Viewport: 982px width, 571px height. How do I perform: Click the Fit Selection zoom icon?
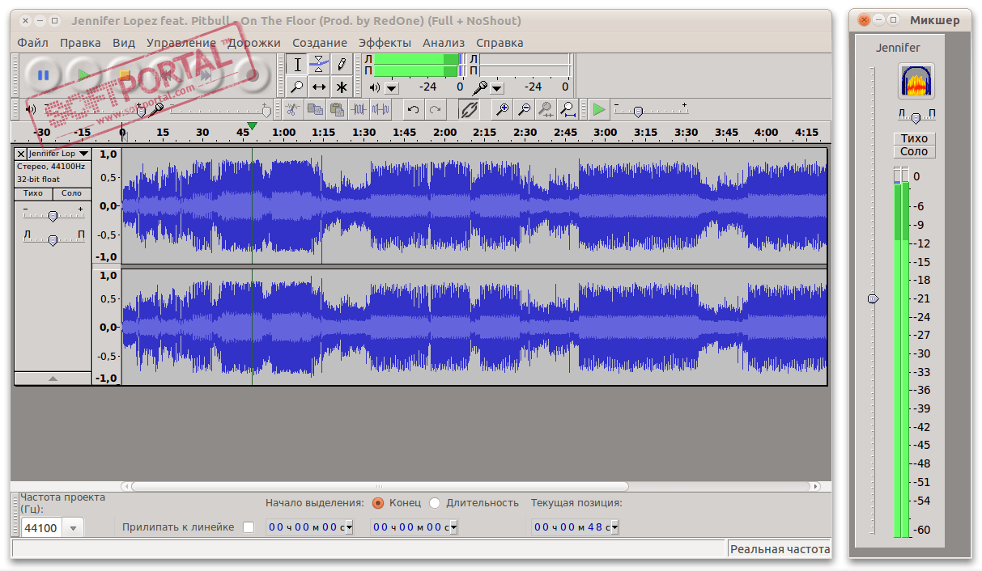click(546, 109)
